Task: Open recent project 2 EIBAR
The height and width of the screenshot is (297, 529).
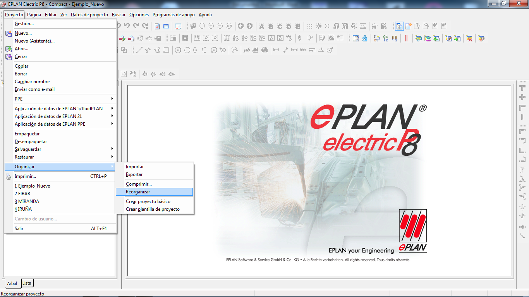Action: pyautogui.click(x=22, y=194)
